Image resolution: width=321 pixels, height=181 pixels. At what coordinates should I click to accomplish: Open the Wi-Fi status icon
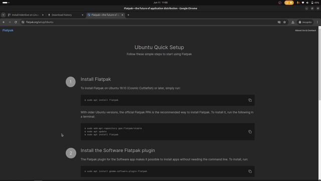pyautogui.click(x=303, y=3)
